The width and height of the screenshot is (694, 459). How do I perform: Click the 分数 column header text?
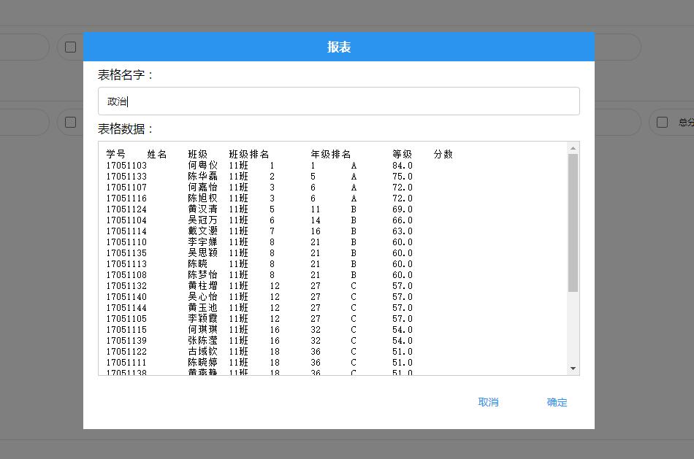[x=443, y=155]
